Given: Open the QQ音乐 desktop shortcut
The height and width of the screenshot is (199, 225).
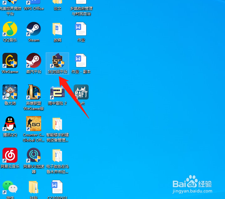Looking at the screenshot, I should point(10,29).
